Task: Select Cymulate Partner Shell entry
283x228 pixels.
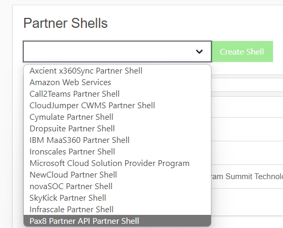Action: pyautogui.click(x=117, y=117)
